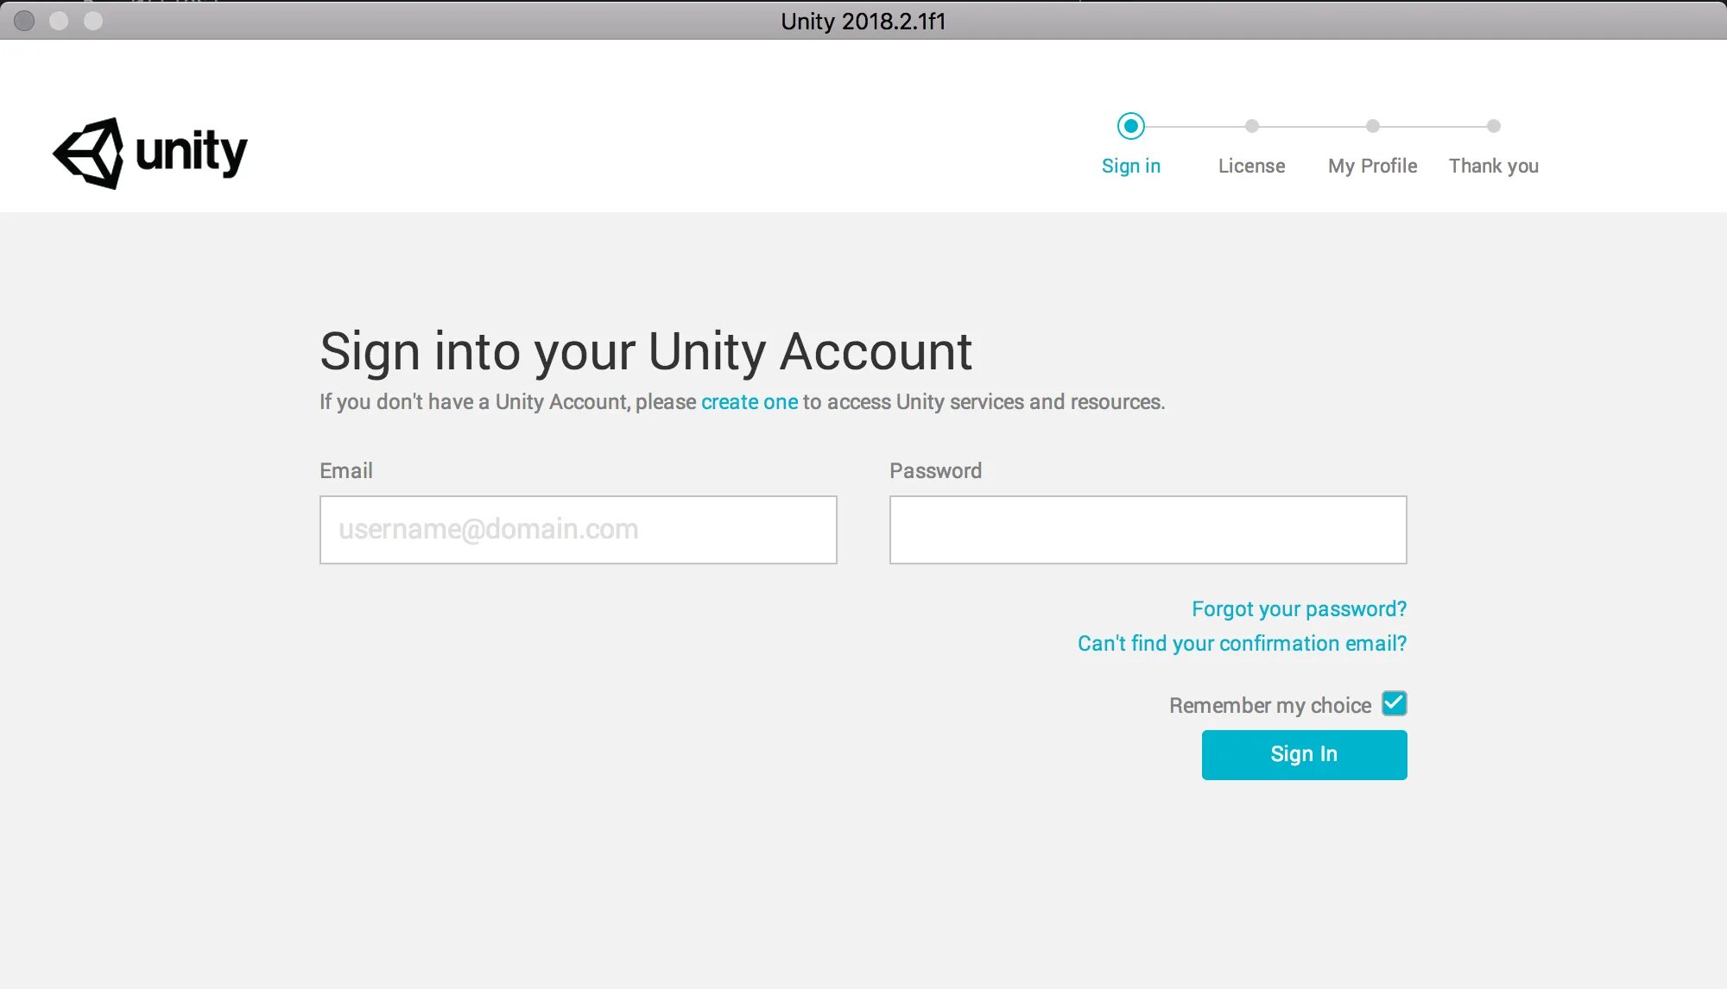Viewport: 1727px width, 989px height.
Task: Select the Thank you step label
Action: [1493, 166]
